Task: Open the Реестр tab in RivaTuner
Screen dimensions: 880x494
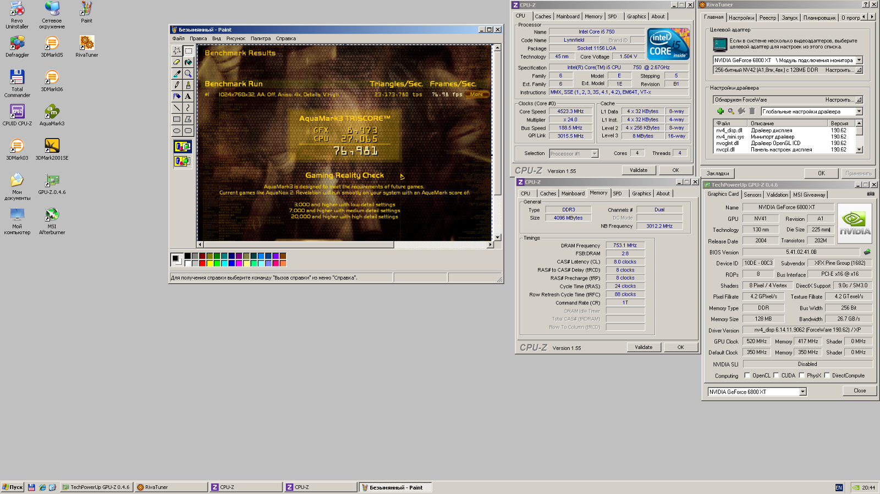Action: click(x=768, y=18)
